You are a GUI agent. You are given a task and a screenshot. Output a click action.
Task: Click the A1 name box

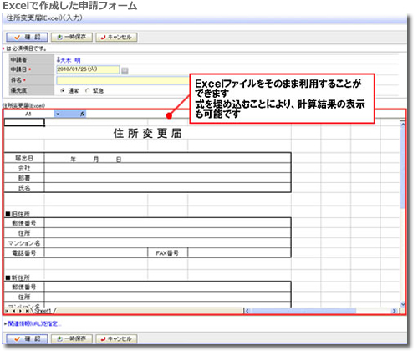tap(28, 114)
